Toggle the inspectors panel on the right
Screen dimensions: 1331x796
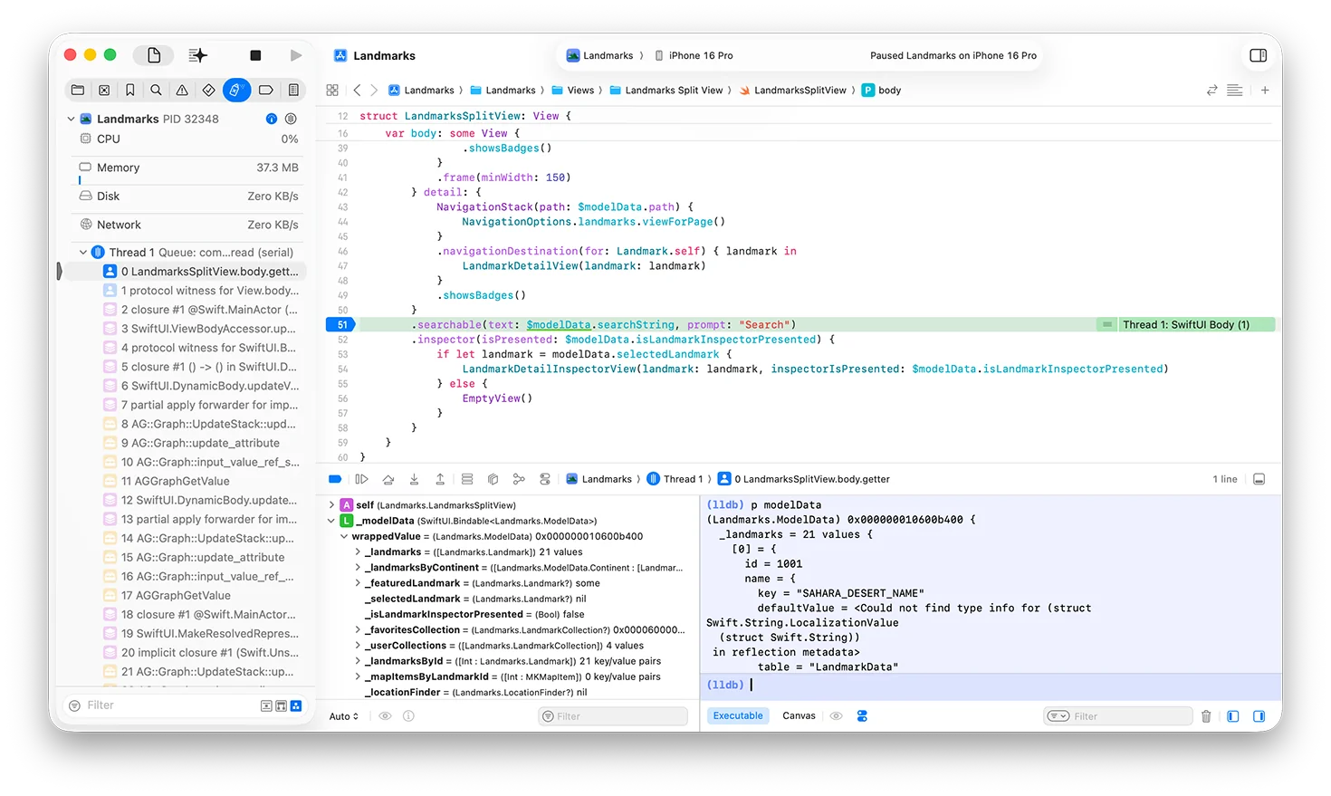click(1258, 55)
